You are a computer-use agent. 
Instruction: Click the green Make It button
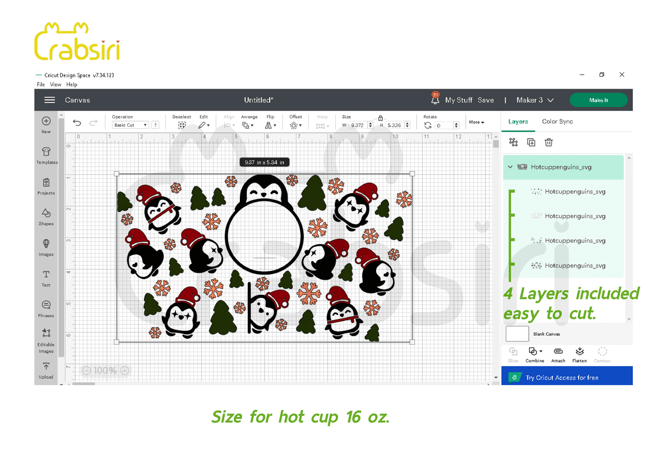(598, 100)
